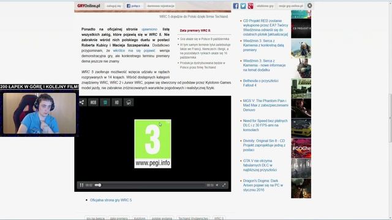Open the 'Need for Speed bez płatnych DLC' link
The width and height of the screenshot is (392, 220).
coord(265,125)
